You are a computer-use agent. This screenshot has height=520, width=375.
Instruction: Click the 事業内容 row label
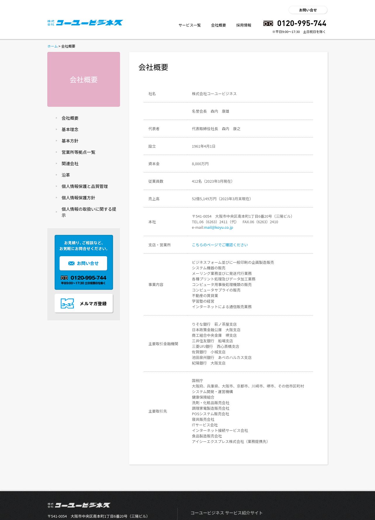(x=156, y=285)
